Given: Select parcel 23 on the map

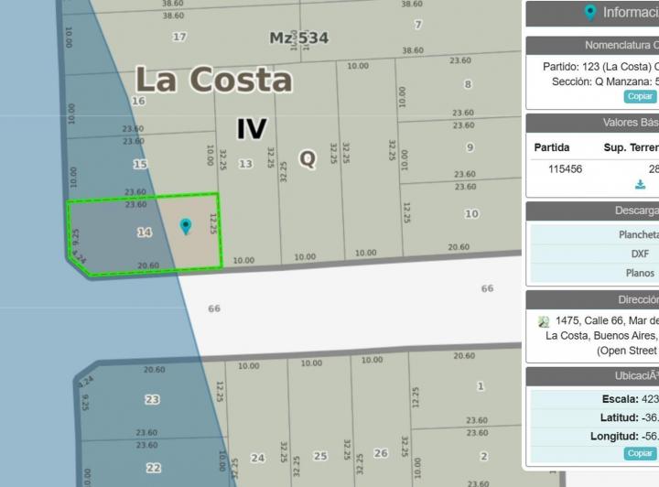Looking at the screenshot, I should pos(152,399).
